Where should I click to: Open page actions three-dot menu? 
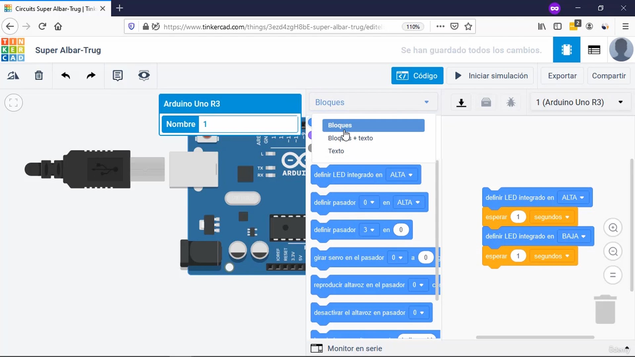pyautogui.click(x=440, y=26)
